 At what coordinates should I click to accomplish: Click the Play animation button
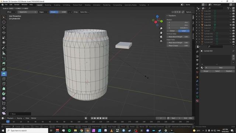coord(100,118)
